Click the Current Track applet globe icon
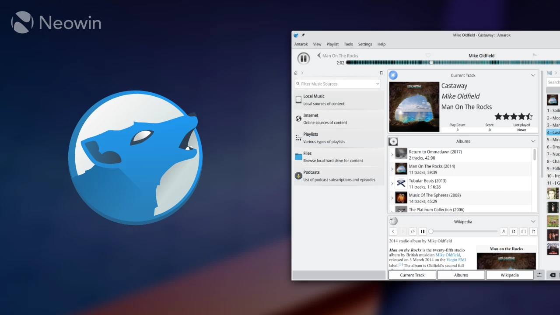The width and height of the screenshot is (560, 315). 393,75
